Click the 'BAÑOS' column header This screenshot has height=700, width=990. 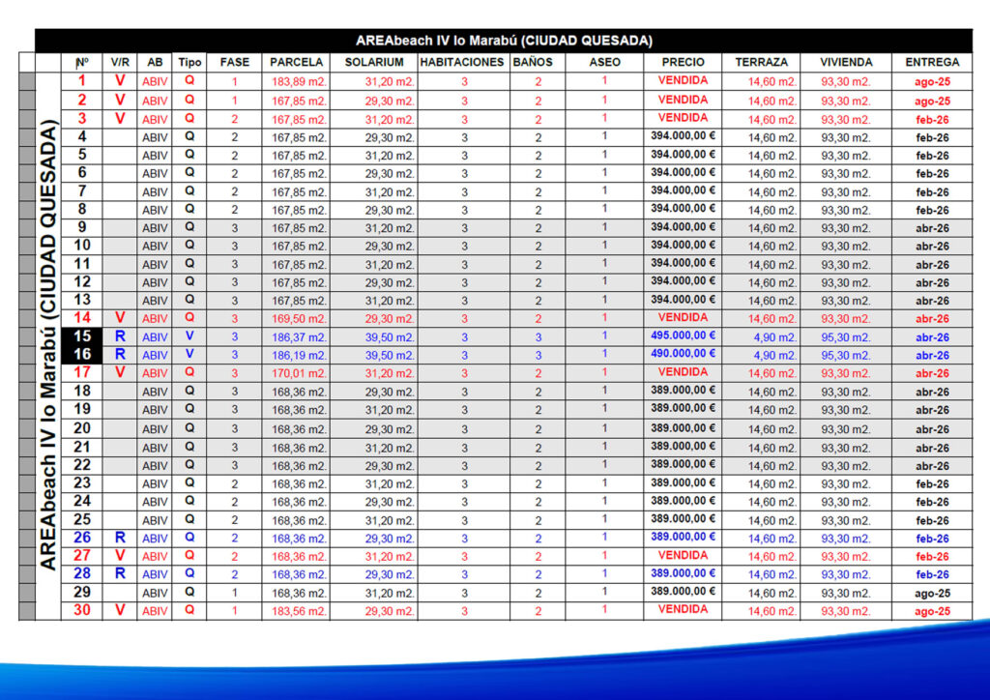[533, 62]
